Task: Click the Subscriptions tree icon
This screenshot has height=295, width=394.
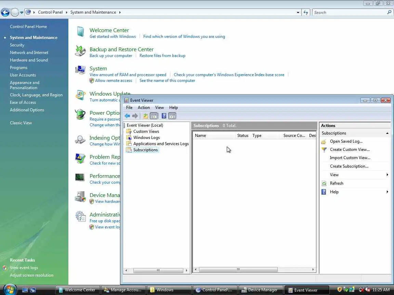Action: click(129, 150)
